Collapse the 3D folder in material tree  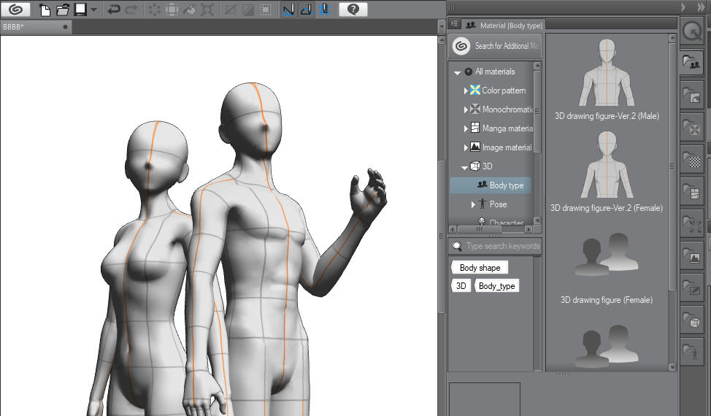[465, 167]
